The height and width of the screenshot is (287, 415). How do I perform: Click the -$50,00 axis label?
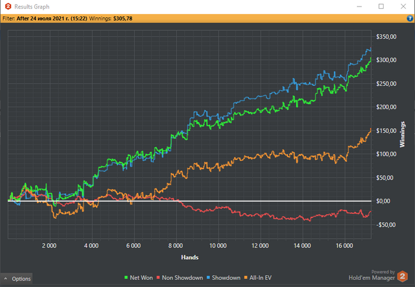[x=386, y=225]
